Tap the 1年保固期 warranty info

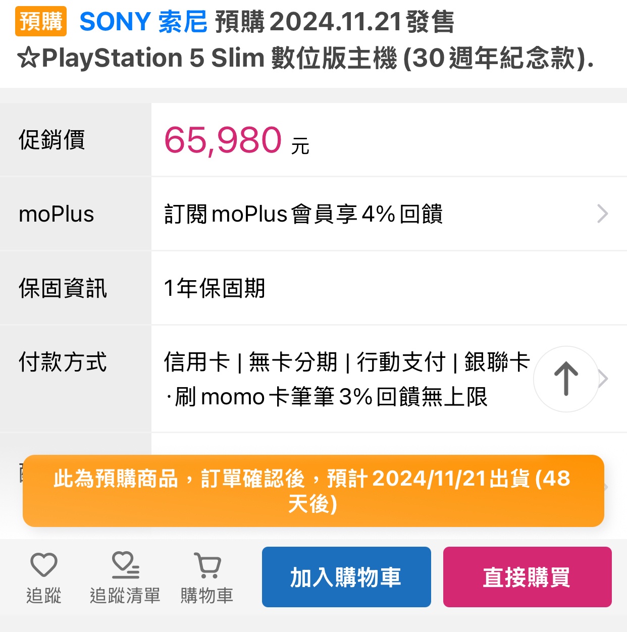[x=215, y=288]
